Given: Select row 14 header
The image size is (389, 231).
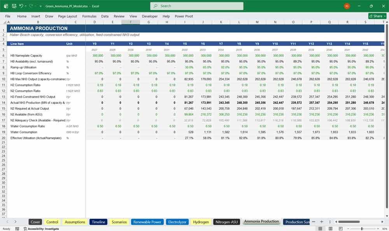Looking at the screenshot, I should click(x=4, y=103).
